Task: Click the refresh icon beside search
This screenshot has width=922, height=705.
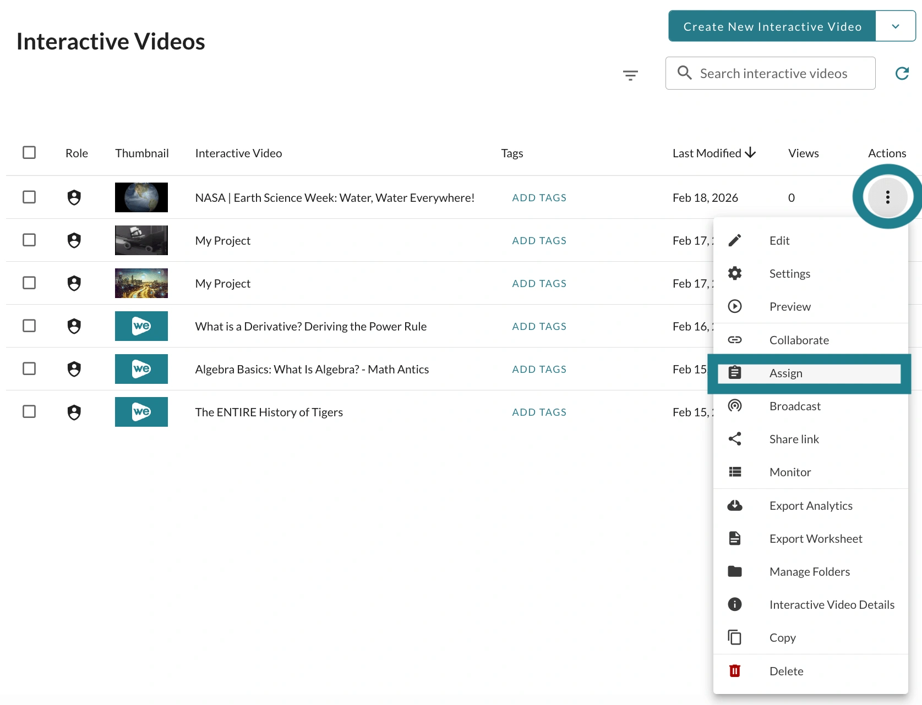Action: point(902,73)
